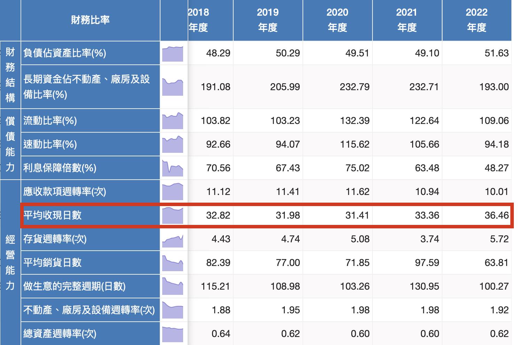Select the 36.46 value in 2022
This screenshot has width=518, height=345.
click(x=496, y=215)
